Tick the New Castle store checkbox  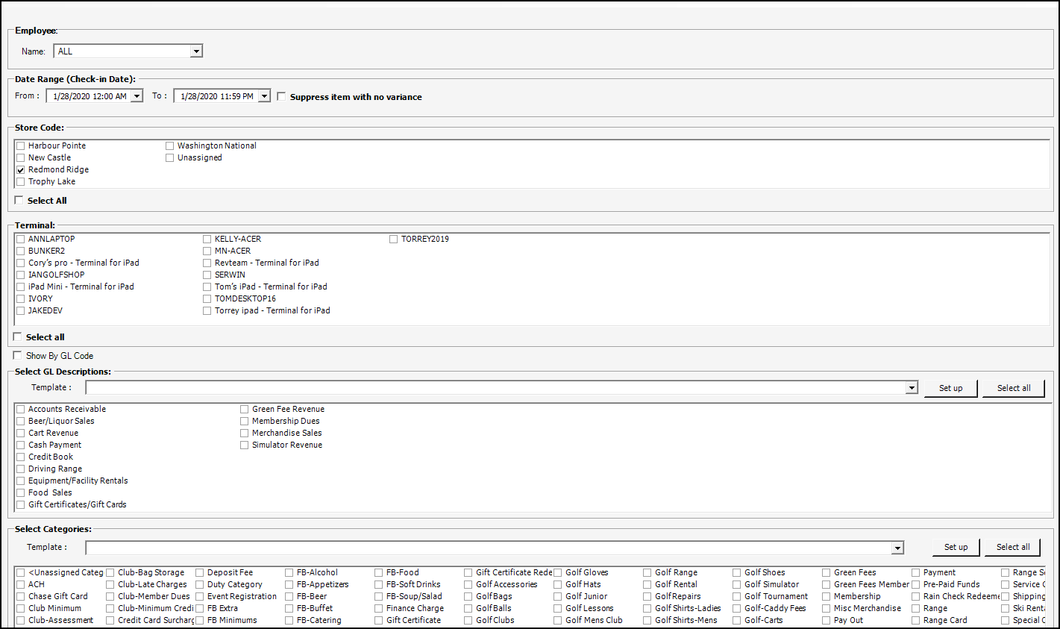(x=21, y=158)
